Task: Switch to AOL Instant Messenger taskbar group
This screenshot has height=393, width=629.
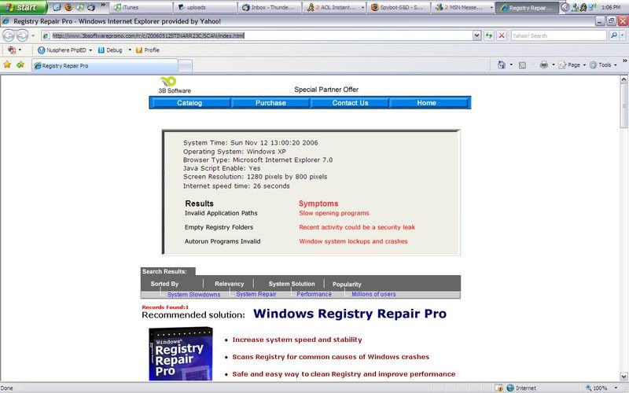Action: click(x=333, y=7)
